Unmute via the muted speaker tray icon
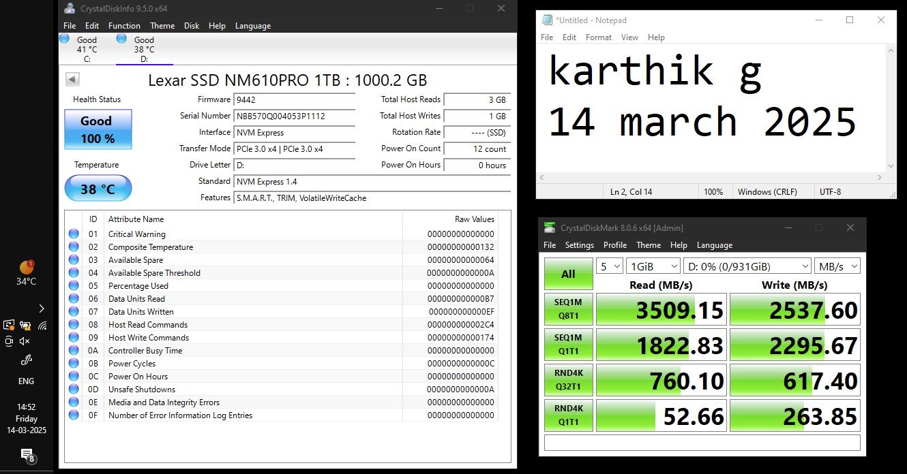The width and height of the screenshot is (907, 474). click(25, 341)
